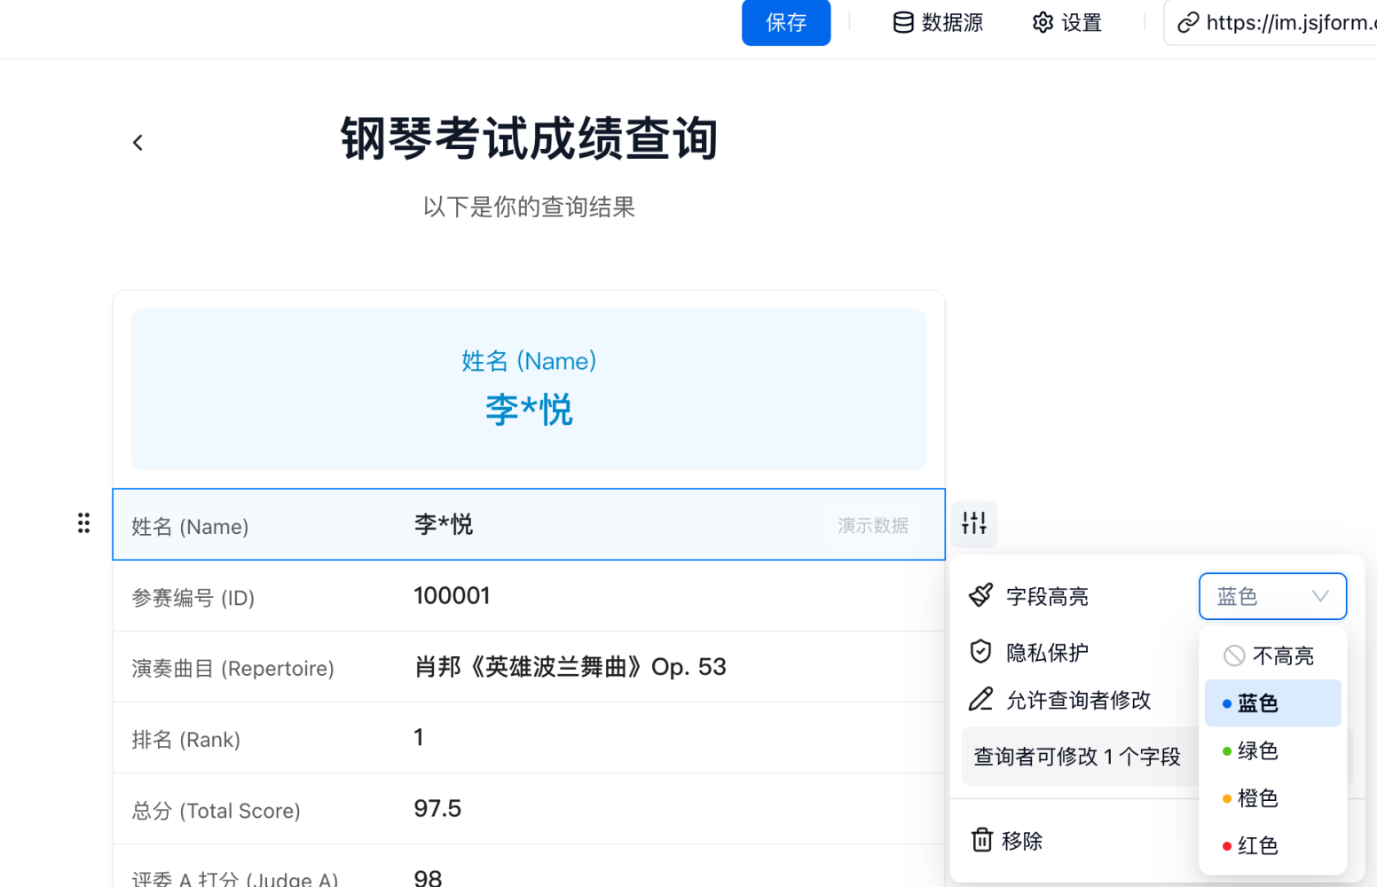Screen dimensions: 1377x887
Task: Select the 红色 highlight option
Action: [x=1272, y=845]
